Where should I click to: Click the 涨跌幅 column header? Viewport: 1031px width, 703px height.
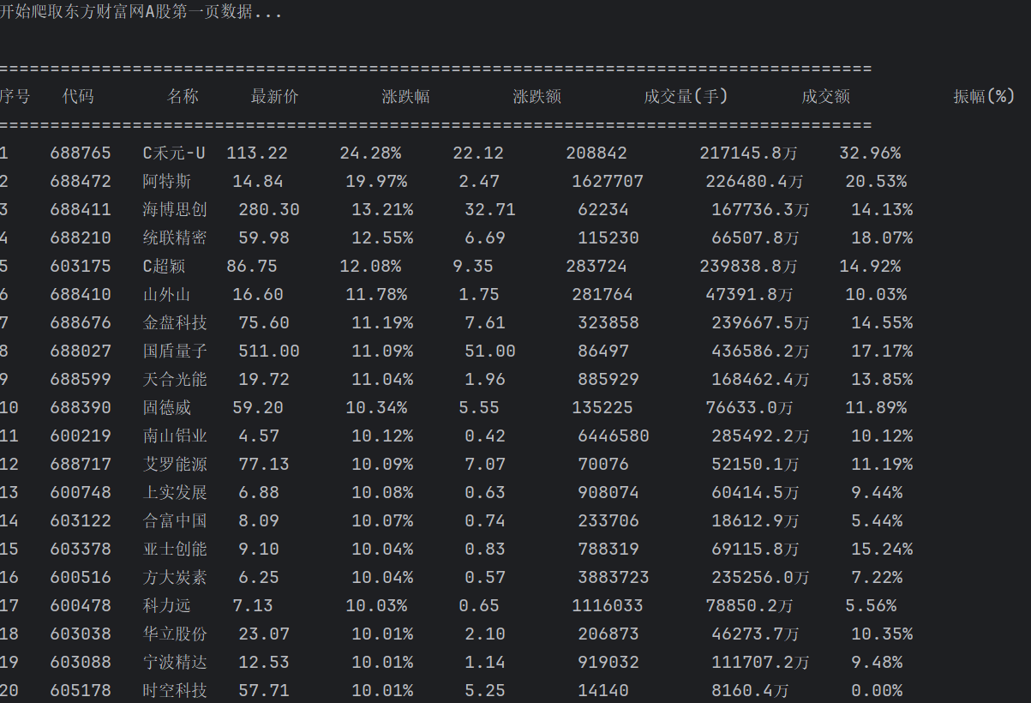pyautogui.click(x=405, y=97)
